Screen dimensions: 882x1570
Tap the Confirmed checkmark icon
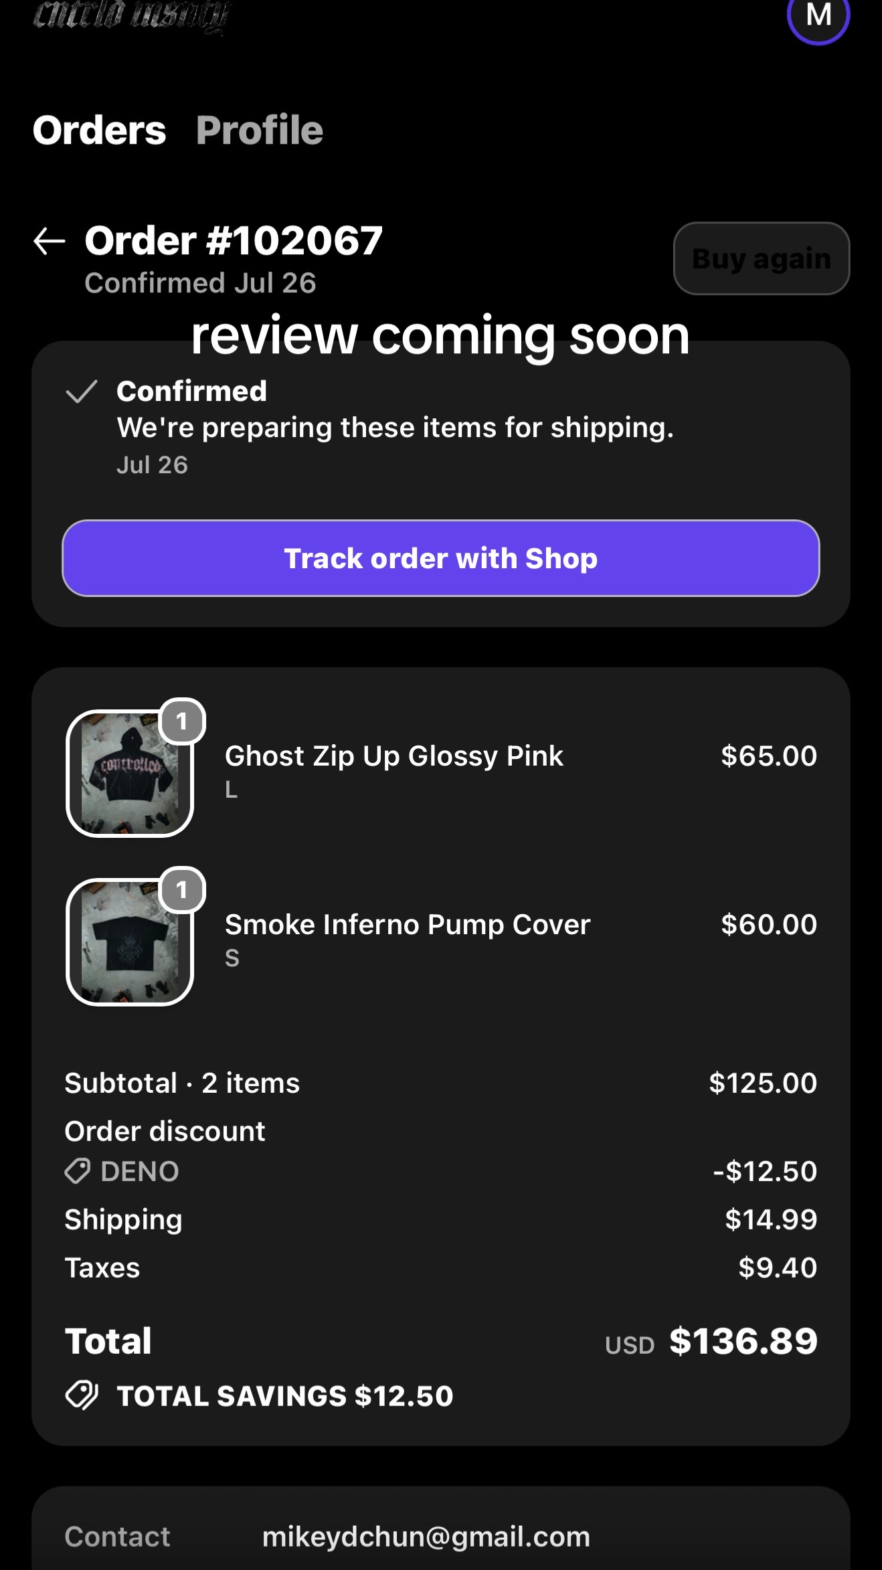82,391
